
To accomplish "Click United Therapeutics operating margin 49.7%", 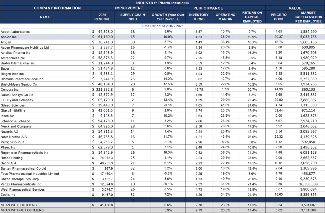I will click(226, 179).
